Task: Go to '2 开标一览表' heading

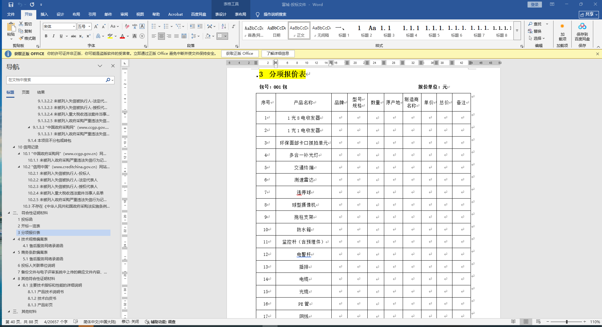Action: pyautogui.click(x=29, y=226)
